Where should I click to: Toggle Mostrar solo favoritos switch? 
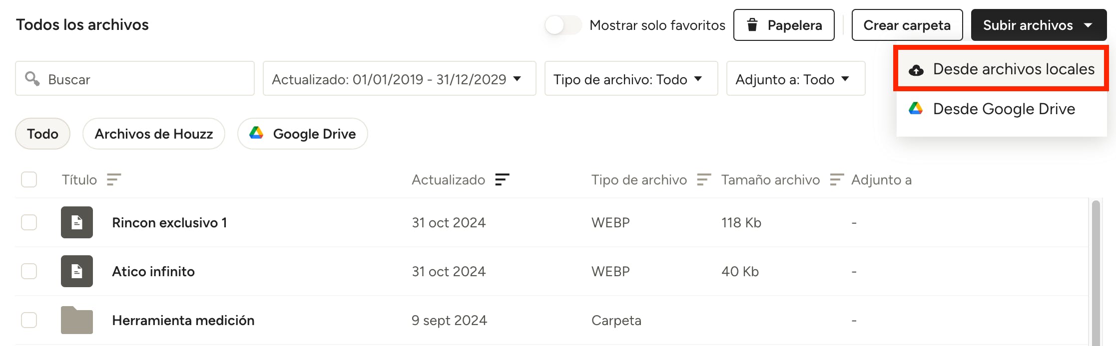(x=563, y=25)
